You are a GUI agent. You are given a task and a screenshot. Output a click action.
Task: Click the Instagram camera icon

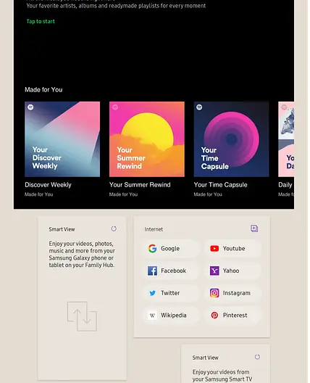click(214, 293)
